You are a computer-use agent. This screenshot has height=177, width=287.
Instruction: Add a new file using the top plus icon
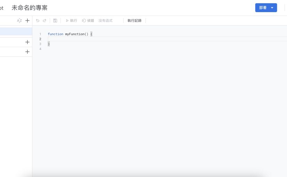(27, 21)
